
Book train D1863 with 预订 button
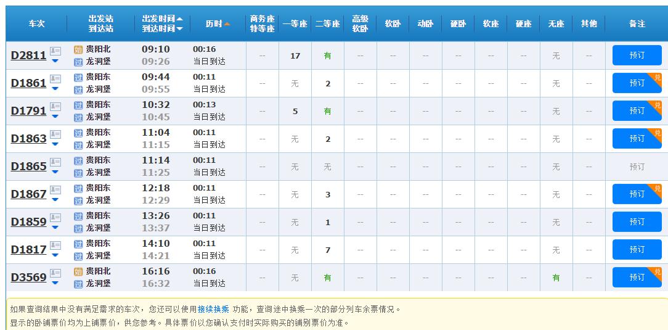coord(637,139)
